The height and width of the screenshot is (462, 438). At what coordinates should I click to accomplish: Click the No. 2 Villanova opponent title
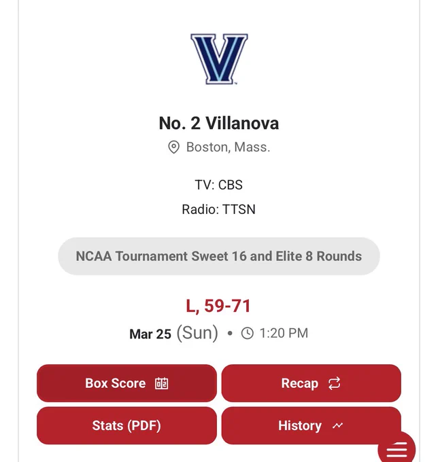pyautogui.click(x=219, y=123)
